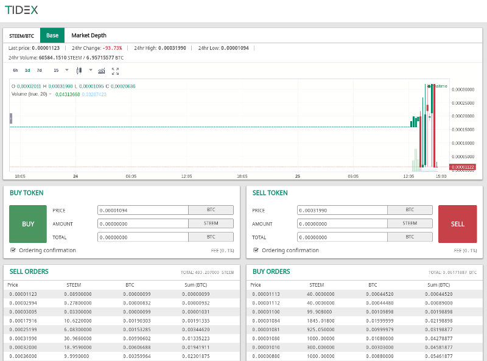Select buy order at price 0.00001010
The width and height of the screenshot is (487, 361).
coord(365,347)
